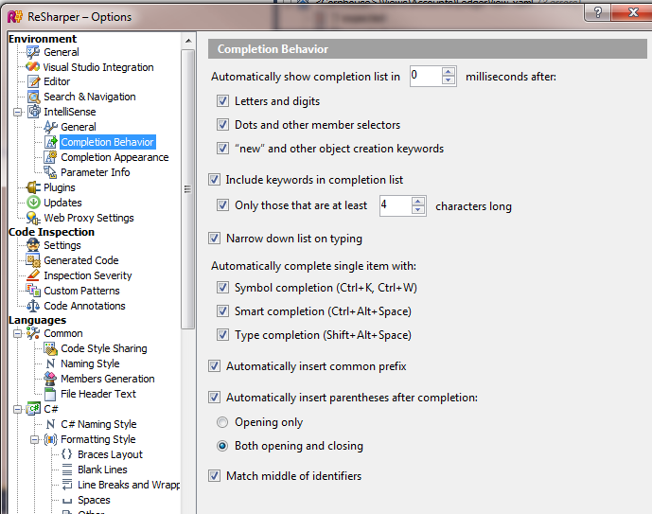The image size is (652, 514).
Task: Toggle Smart completion (Ctrl+Alt+Space)
Action: click(x=223, y=311)
